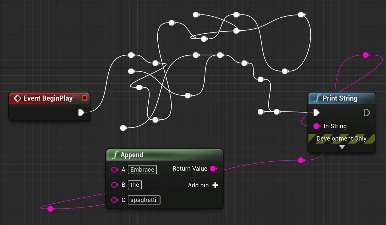Select the Append node title
Screen dimensions: 386x225
click(132, 155)
